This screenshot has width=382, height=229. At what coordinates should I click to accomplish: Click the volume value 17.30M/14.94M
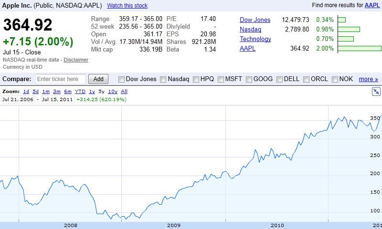tap(141, 42)
